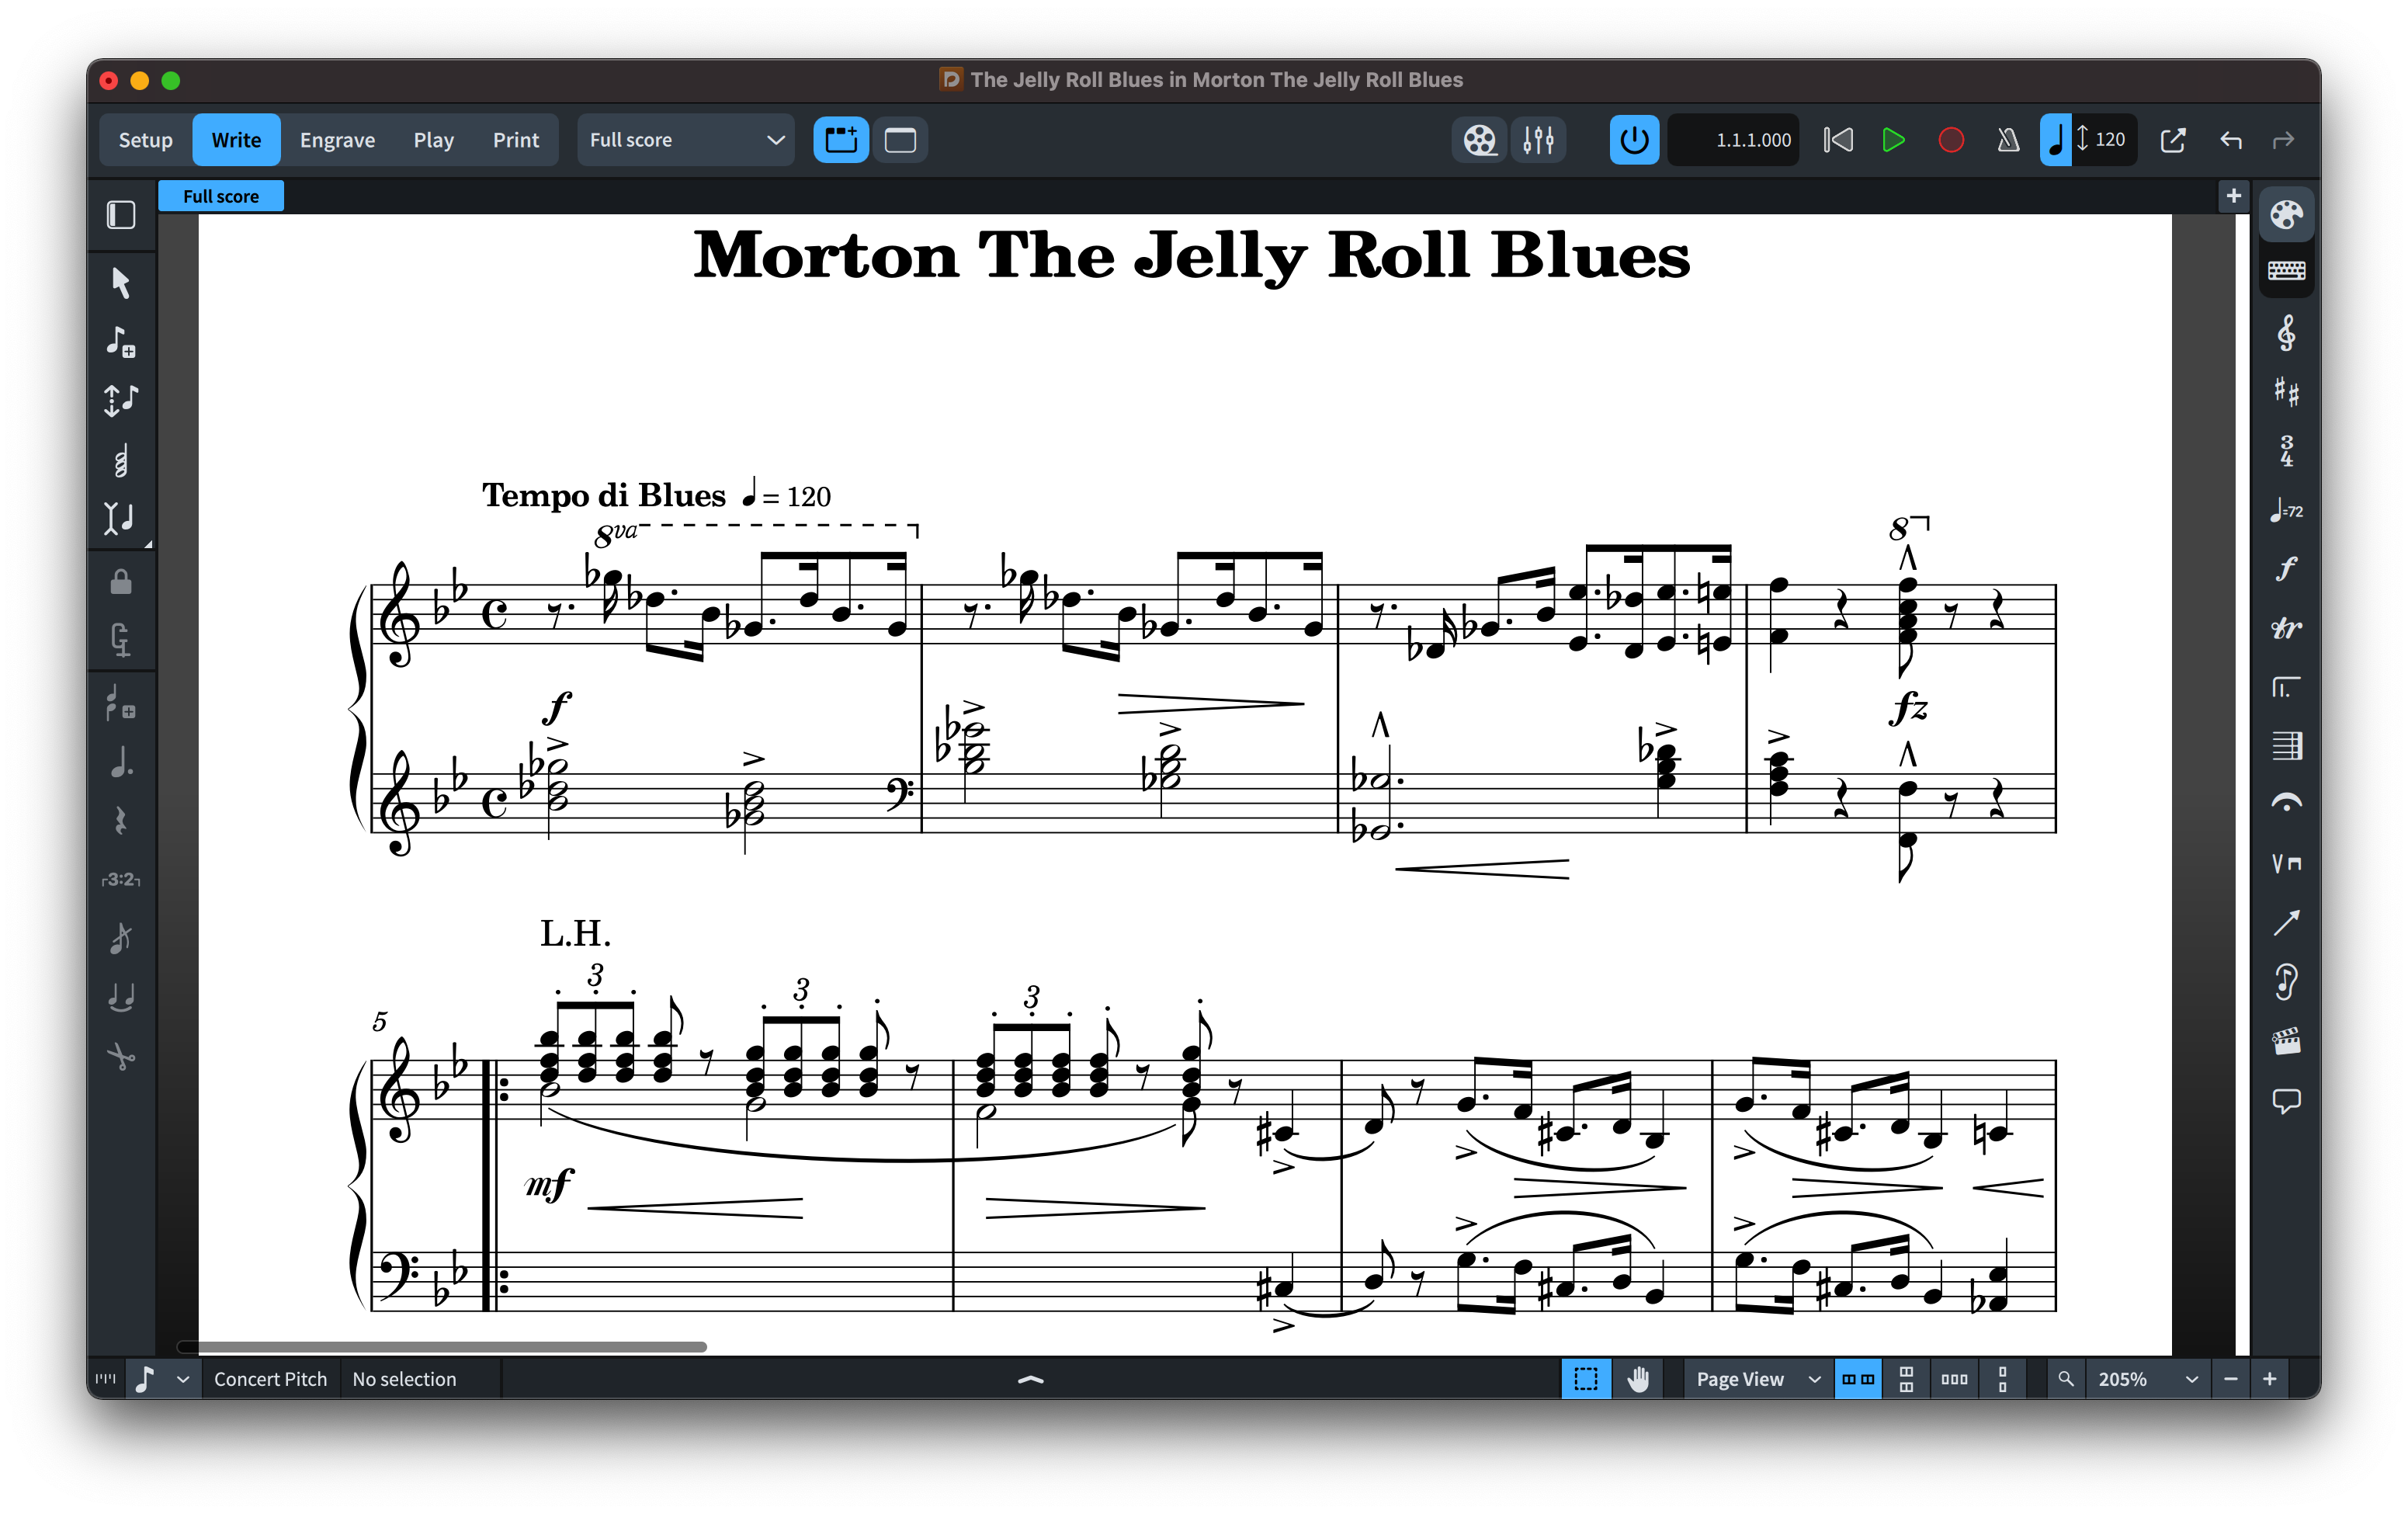The width and height of the screenshot is (2408, 1514).
Task: Click the force duration icon
Action: pos(121,640)
